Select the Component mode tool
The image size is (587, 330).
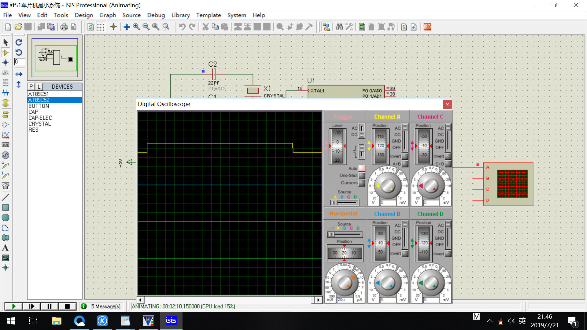tap(6, 53)
